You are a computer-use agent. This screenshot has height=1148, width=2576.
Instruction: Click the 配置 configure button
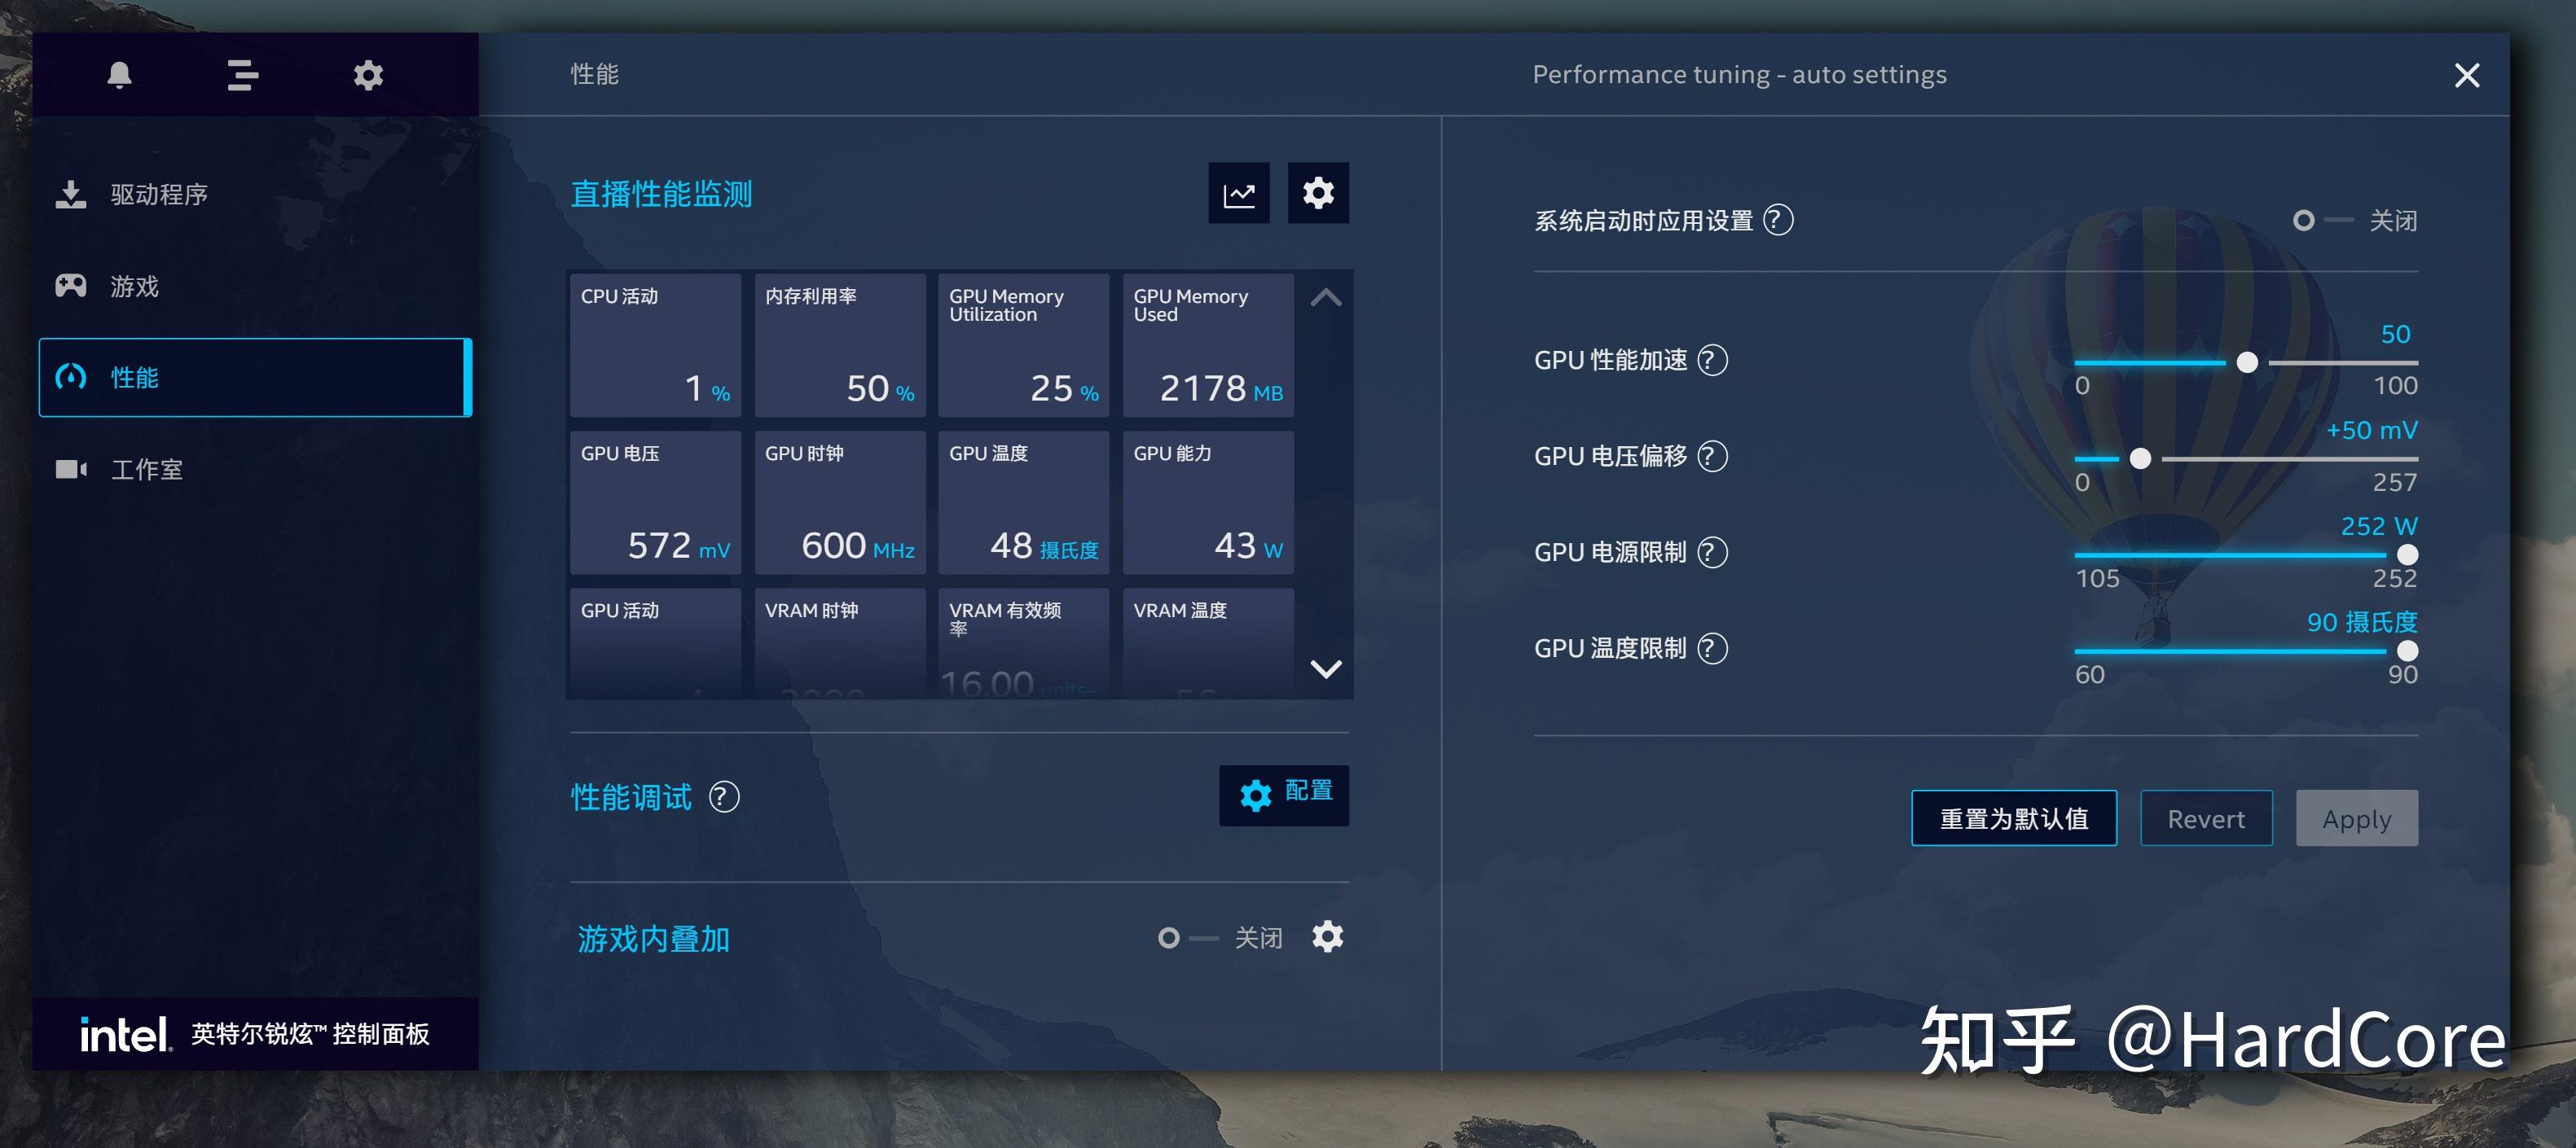click(1283, 795)
